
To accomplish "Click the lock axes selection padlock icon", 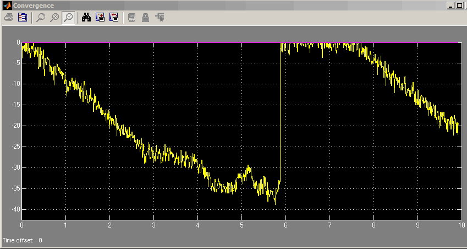I will (145, 17).
